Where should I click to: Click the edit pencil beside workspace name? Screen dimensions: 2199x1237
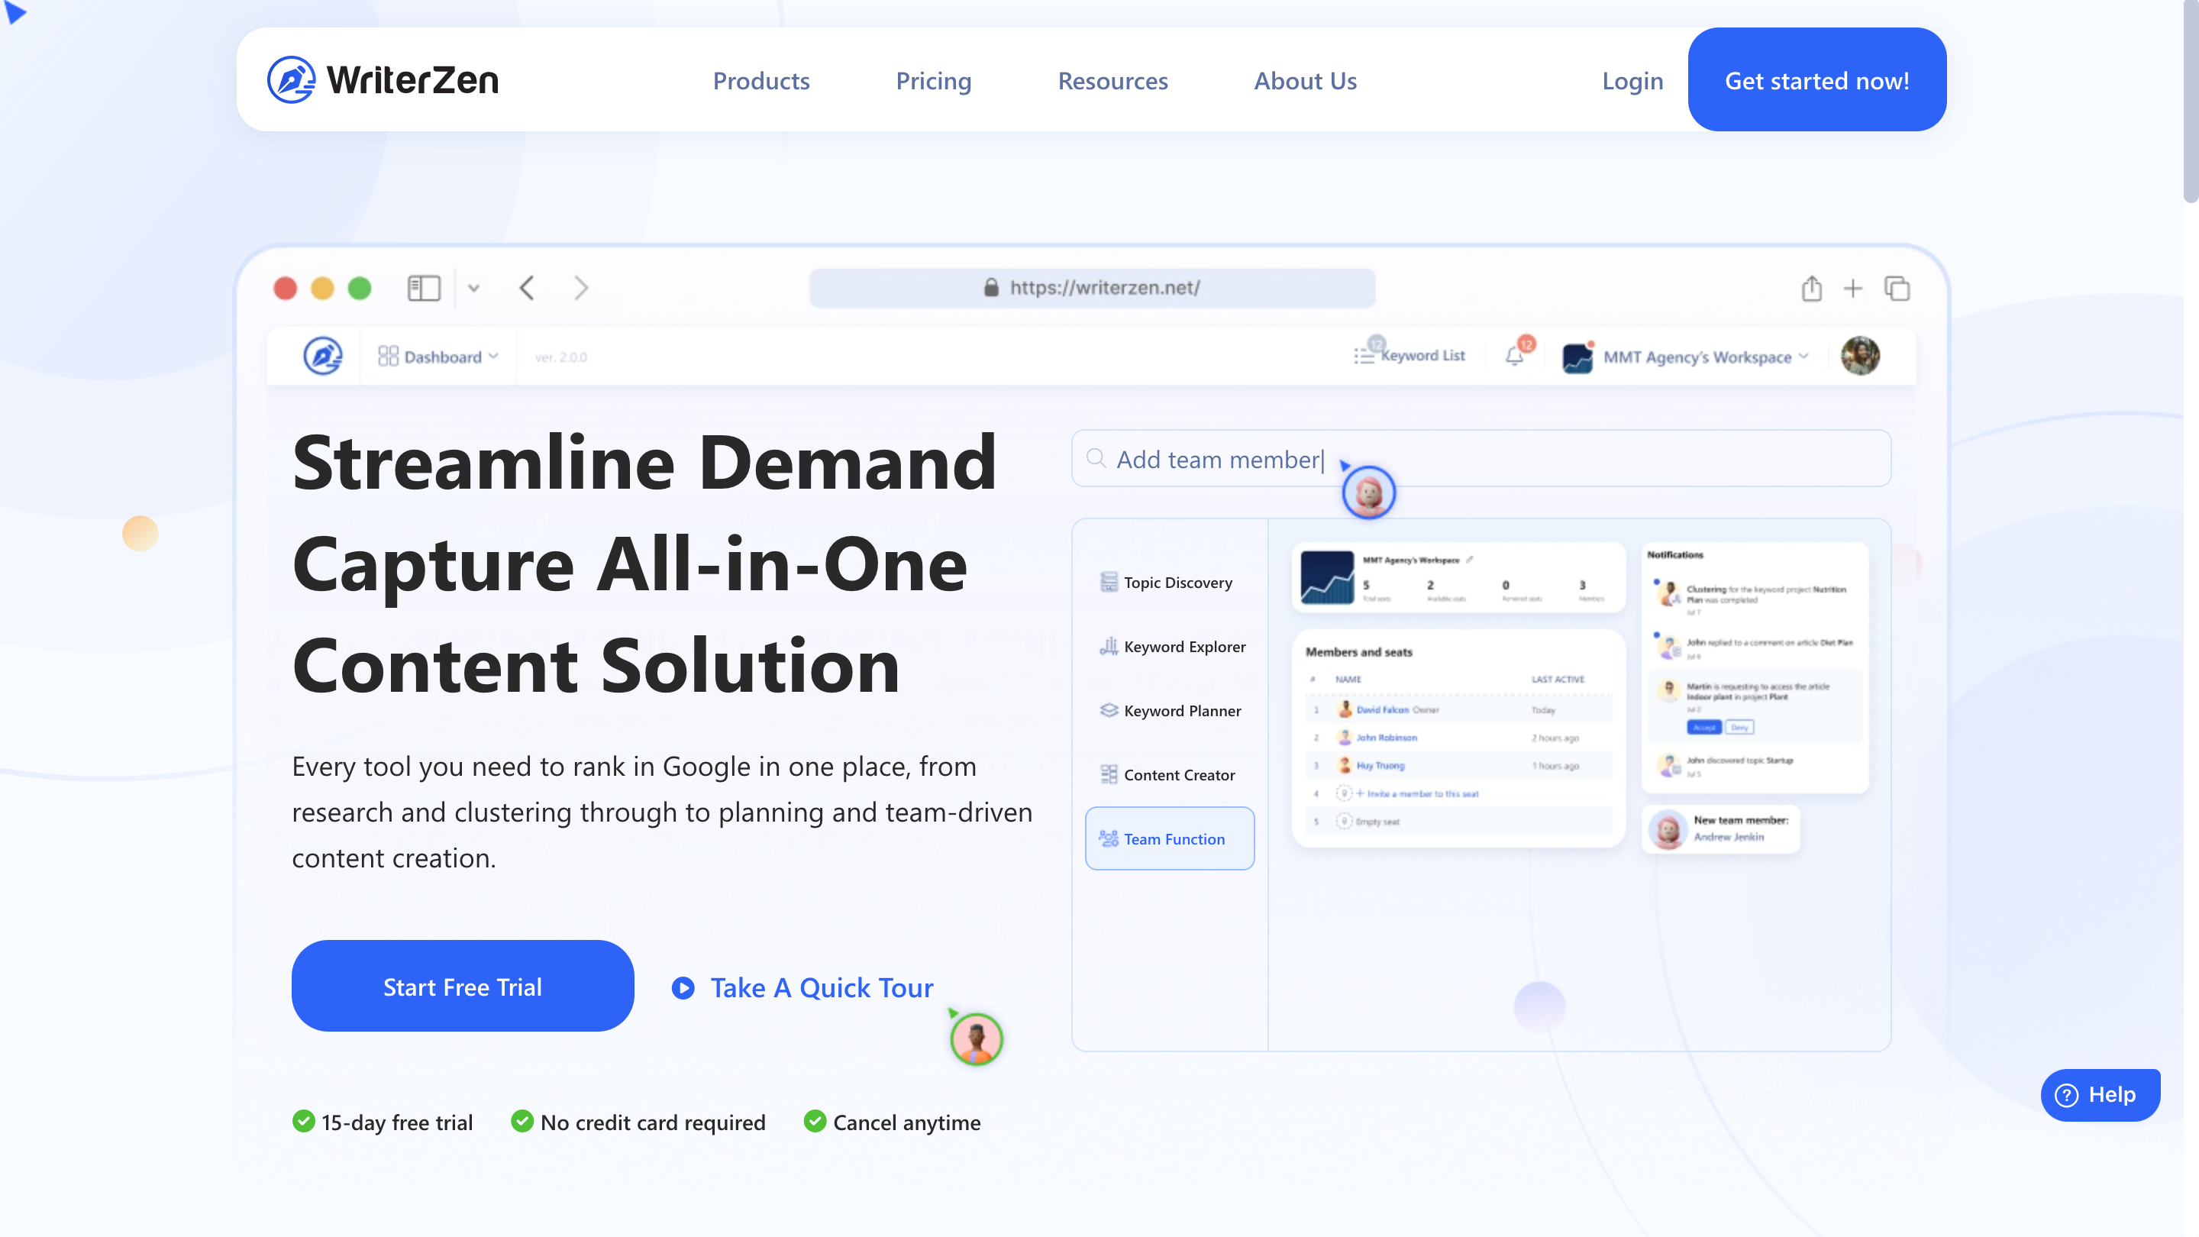point(1469,560)
